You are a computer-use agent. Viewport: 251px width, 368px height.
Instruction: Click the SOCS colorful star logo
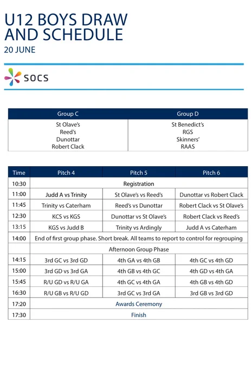click(x=12, y=77)
